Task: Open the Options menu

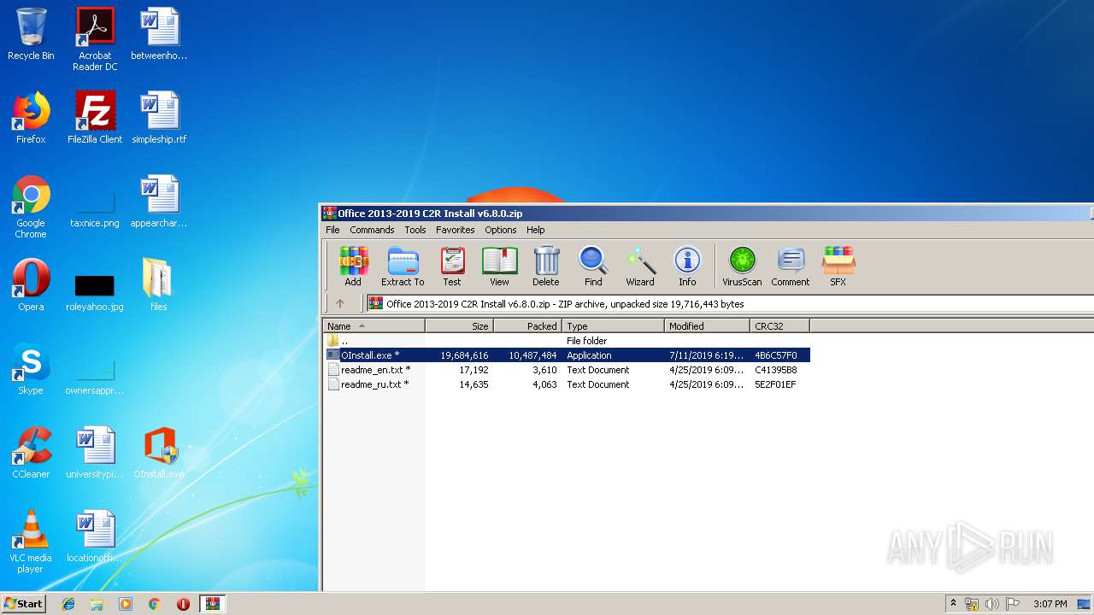Action: pos(501,230)
